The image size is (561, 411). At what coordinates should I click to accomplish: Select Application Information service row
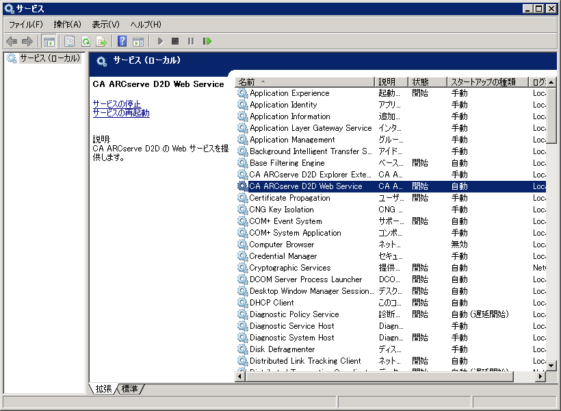click(391, 116)
